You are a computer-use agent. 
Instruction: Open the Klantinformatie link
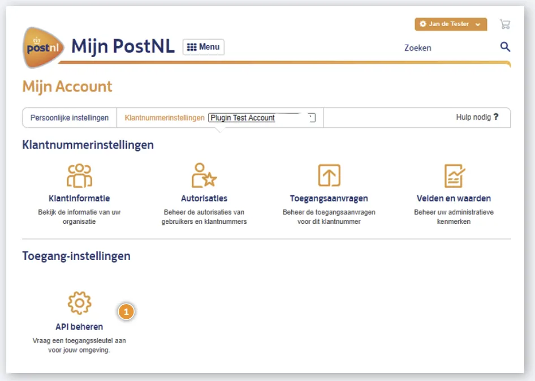click(79, 198)
